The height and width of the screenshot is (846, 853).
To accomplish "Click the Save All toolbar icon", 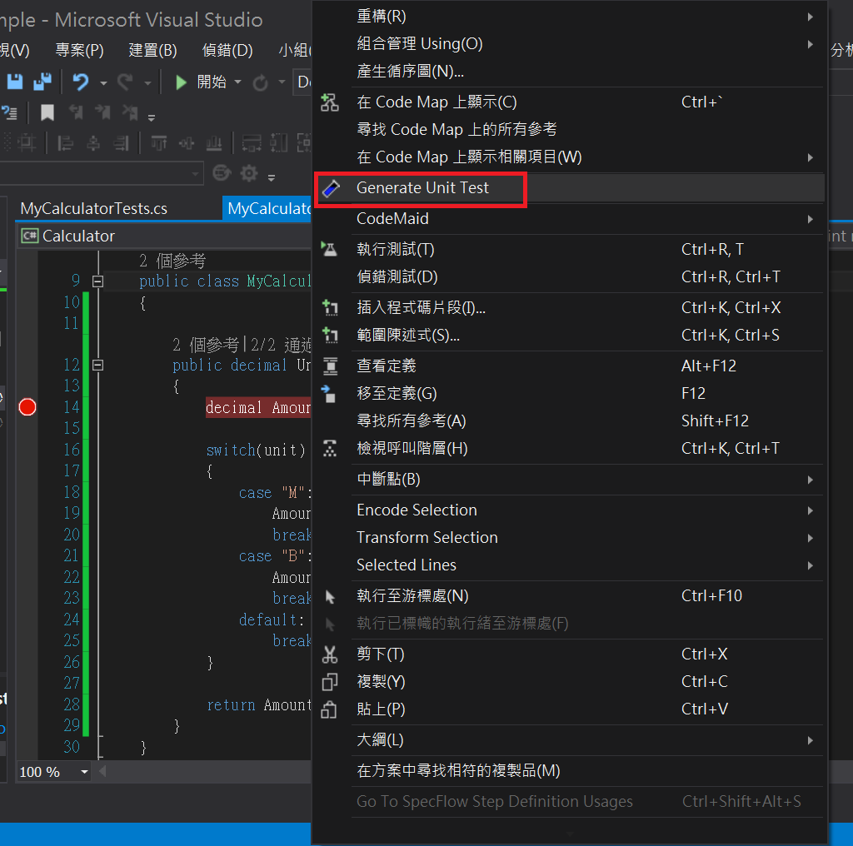I will point(42,82).
